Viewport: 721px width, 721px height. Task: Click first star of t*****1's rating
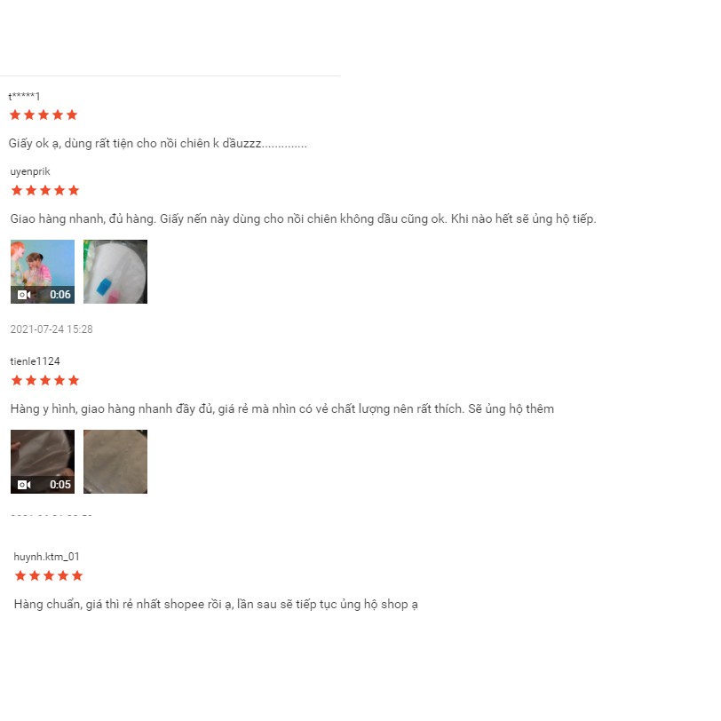point(15,115)
